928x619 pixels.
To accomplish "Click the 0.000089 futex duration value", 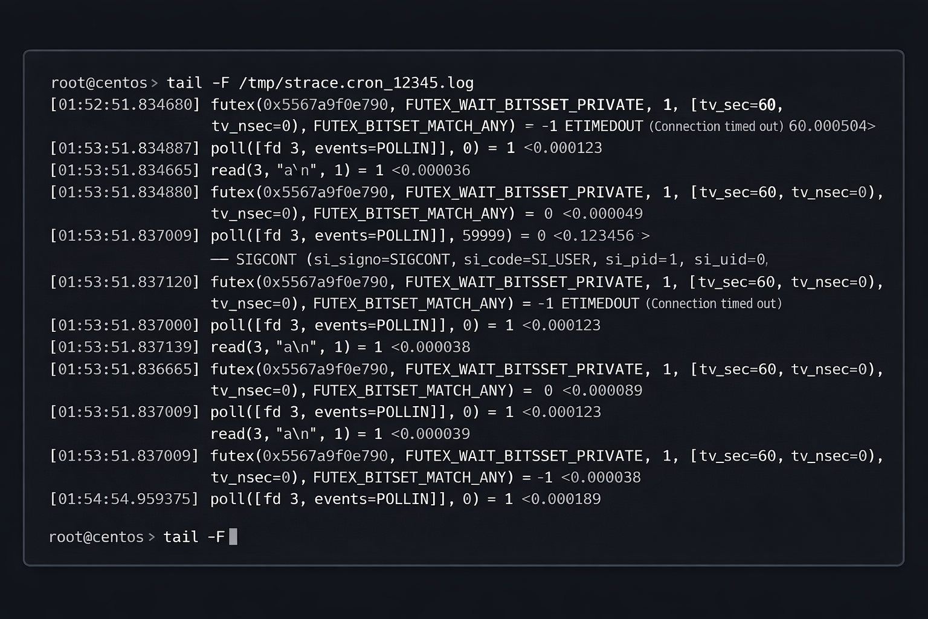I will point(607,391).
